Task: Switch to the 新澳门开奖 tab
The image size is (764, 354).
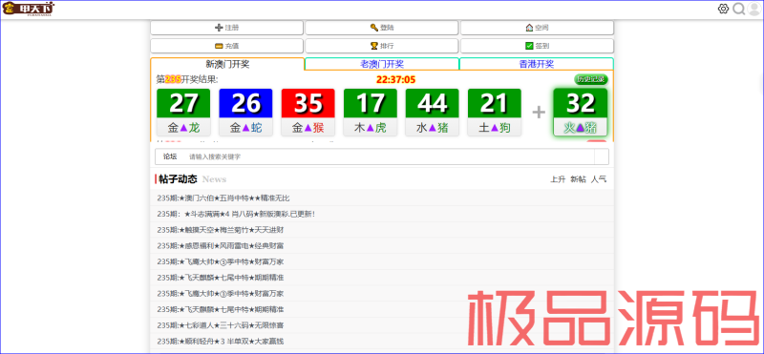Action: point(227,64)
